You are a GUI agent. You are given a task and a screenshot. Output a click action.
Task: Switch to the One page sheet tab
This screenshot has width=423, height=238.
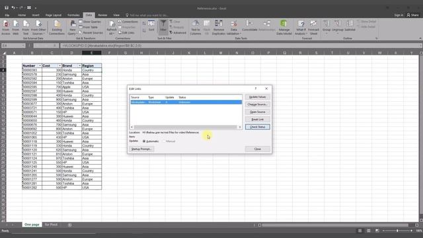32,225
